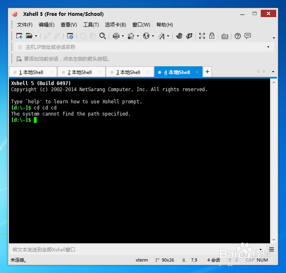The image size is (286, 273).
Task: Click the 90x26 terminal size status
Action: 165,260
